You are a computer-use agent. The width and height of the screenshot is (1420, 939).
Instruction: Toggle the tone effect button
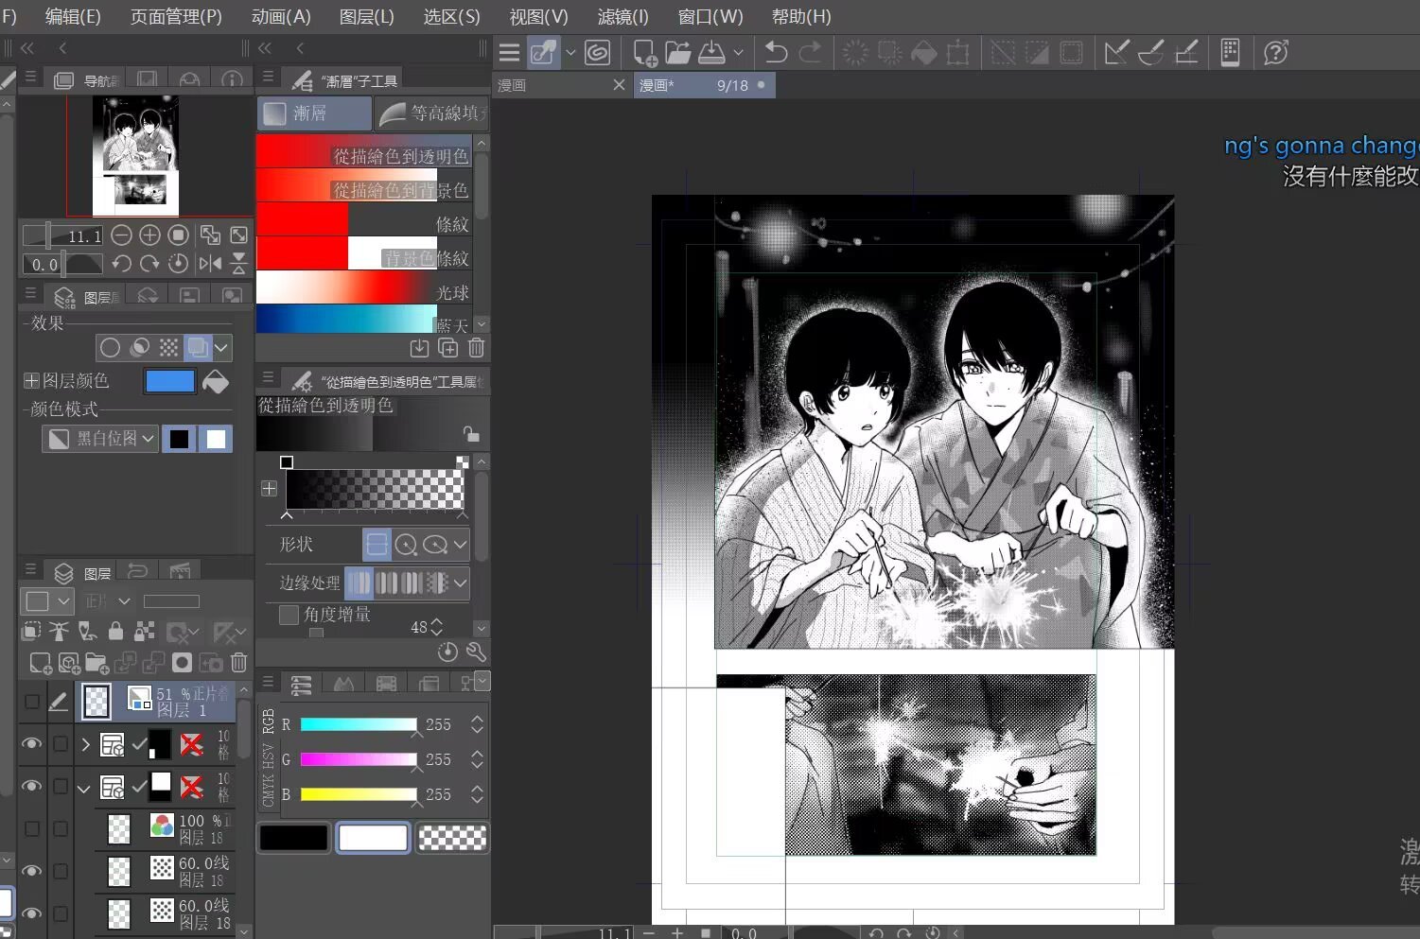168,348
